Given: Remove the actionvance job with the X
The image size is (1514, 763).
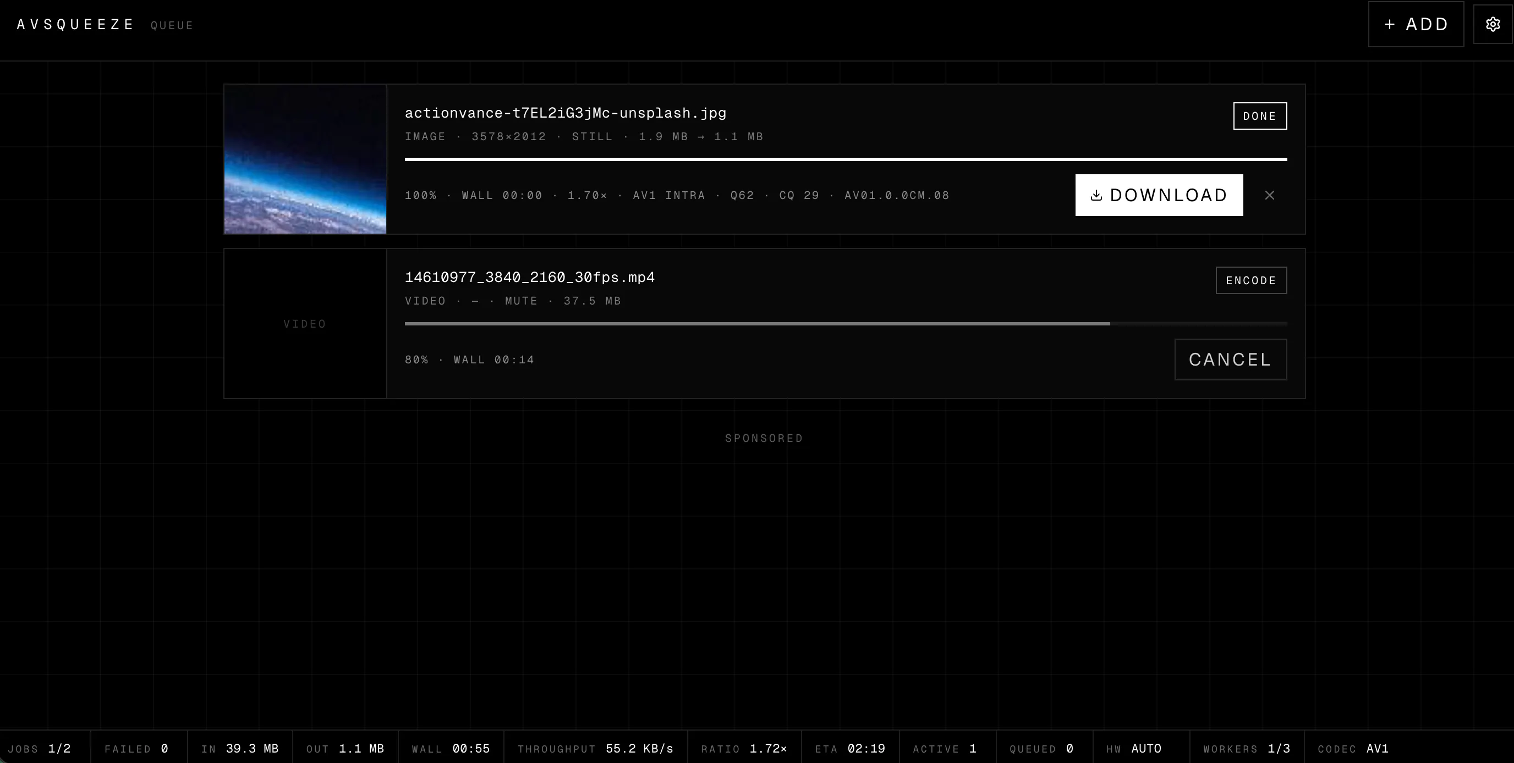Looking at the screenshot, I should click(x=1270, y=195).
